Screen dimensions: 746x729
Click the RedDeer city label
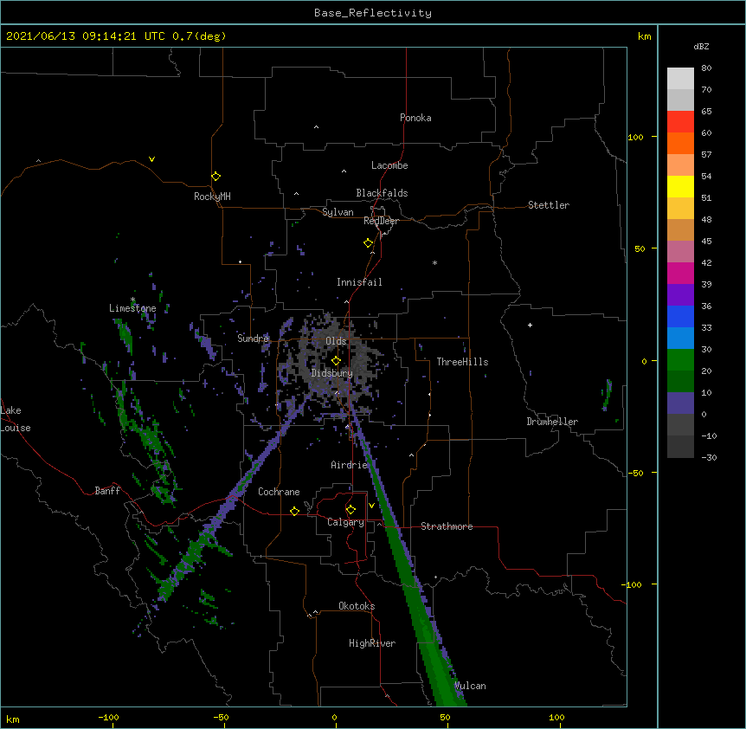pos(381,221)
